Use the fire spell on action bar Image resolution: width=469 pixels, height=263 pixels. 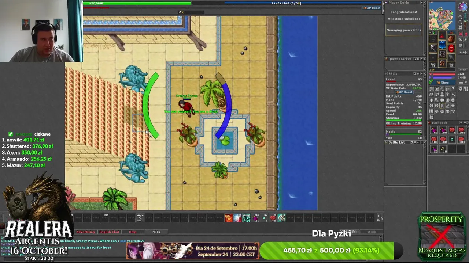point(229,218)
